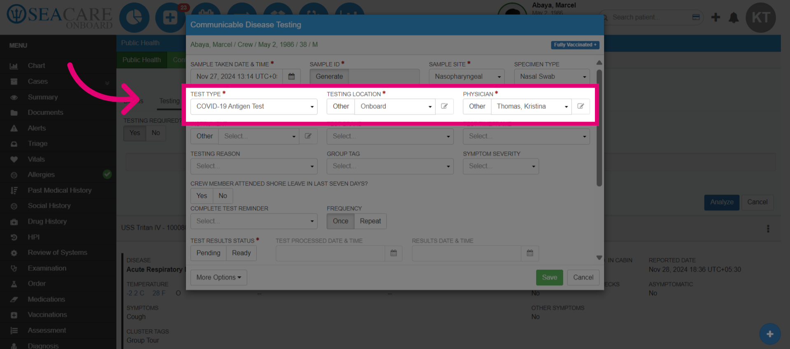
Task: Open the Symptom Severity dropdown
Action: pyautogui.click(x=501, y=166)
